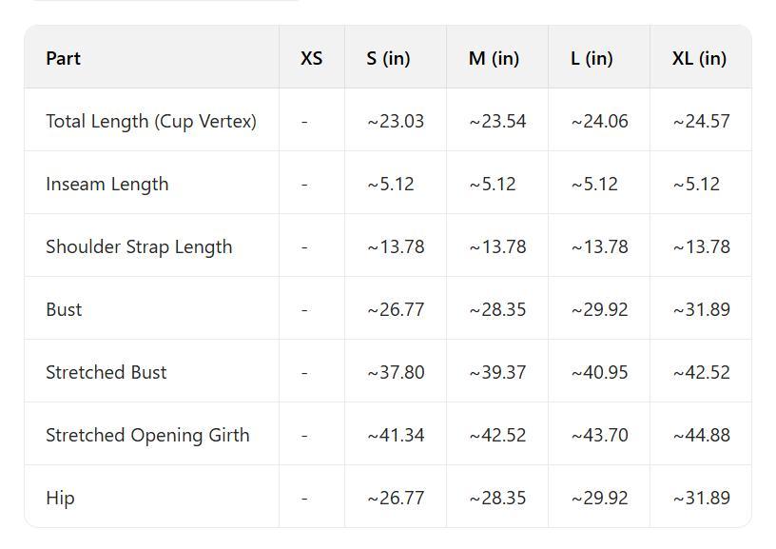Select the "M (in)" column header
Screen dimensions: 776x549
[x=494, y=58]
